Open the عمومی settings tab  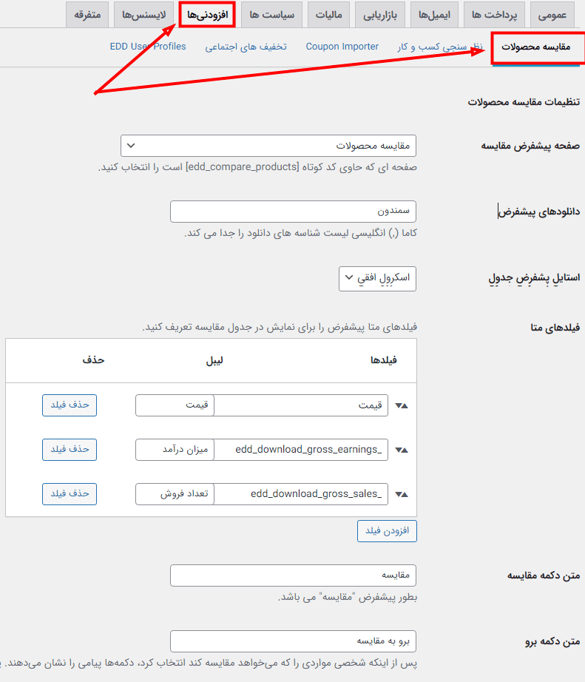[552, 15]
